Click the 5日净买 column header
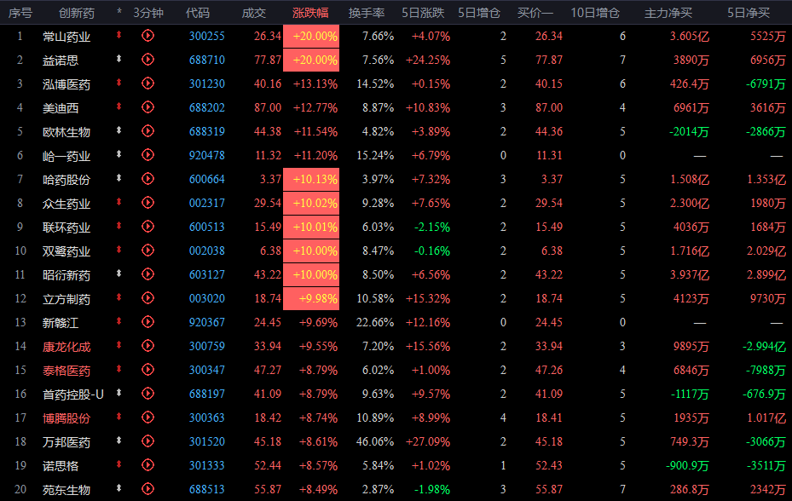 [748, 13]
